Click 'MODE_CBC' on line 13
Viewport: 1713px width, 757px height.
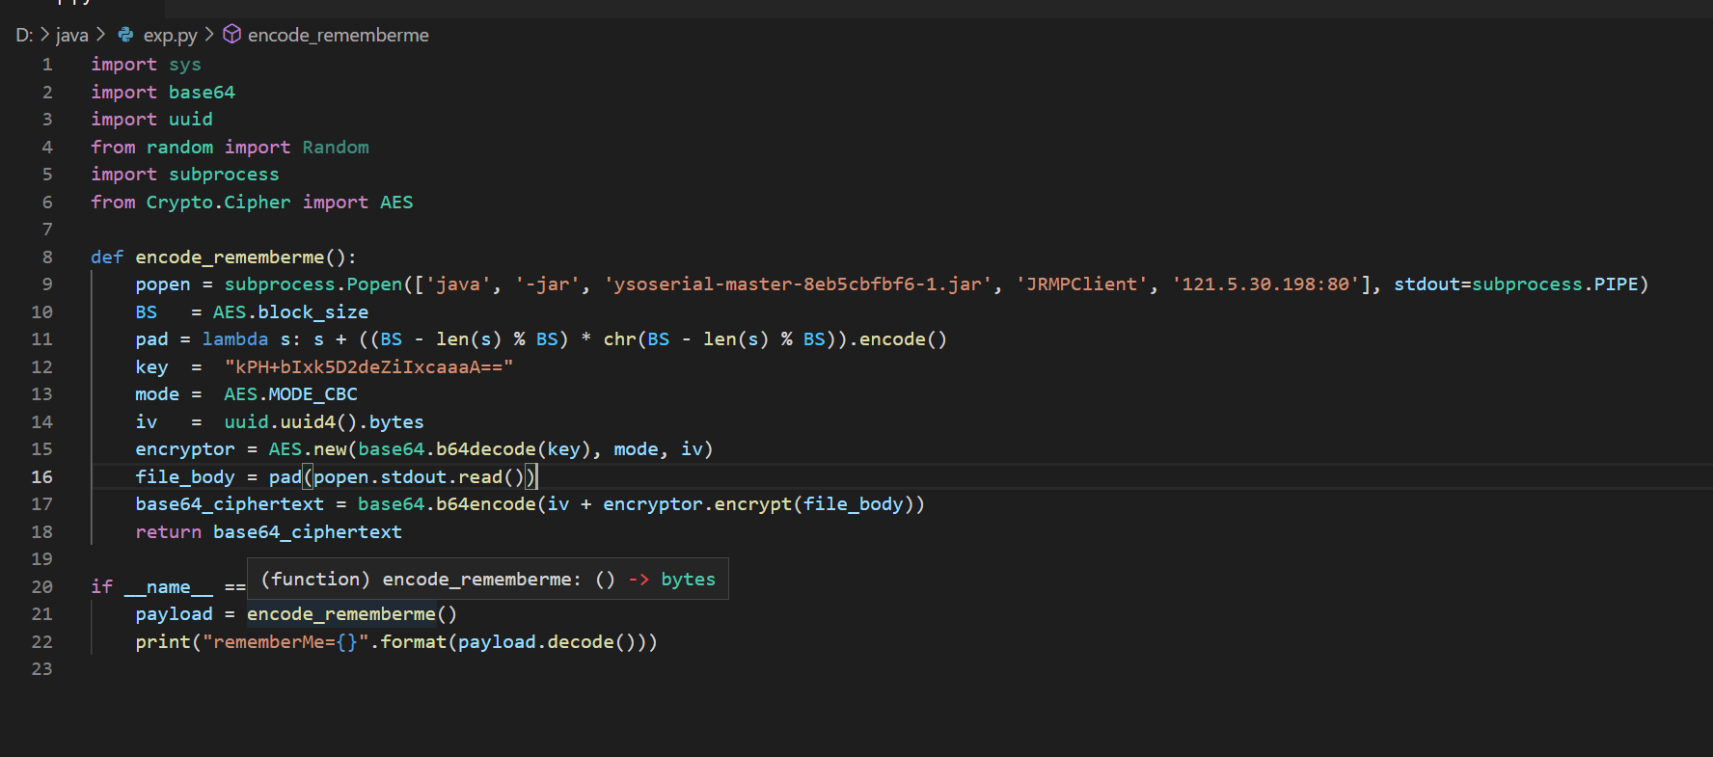click(x=313, y=394)
